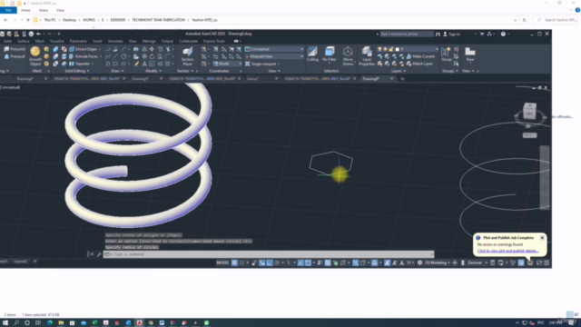Toggle lineweight display in status bar
Viewport: 581px width, 327px height.
[320, 263]
